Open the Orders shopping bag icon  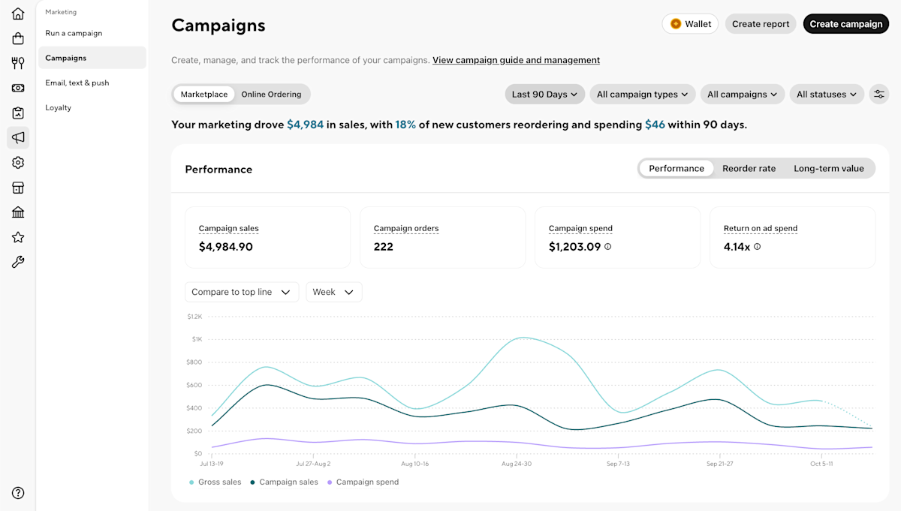(x=18, y=38)
